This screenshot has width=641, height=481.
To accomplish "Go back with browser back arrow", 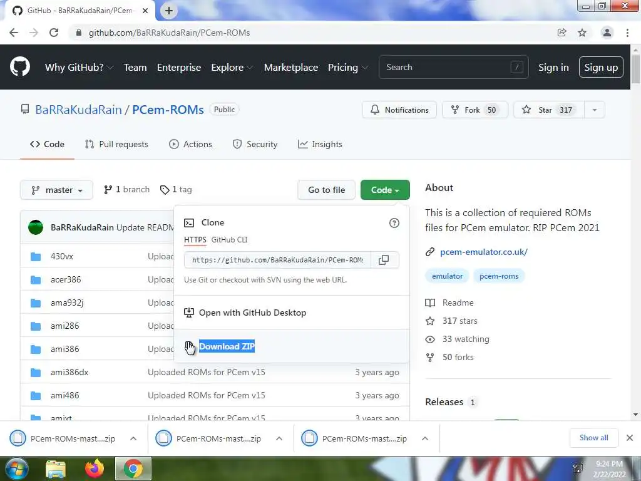I will click(x=14, y=33).
